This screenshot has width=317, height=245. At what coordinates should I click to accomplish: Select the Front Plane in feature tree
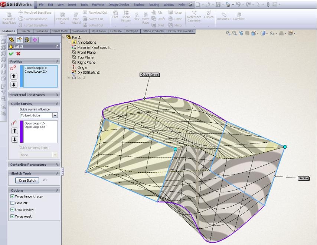(x=86, y=53)
